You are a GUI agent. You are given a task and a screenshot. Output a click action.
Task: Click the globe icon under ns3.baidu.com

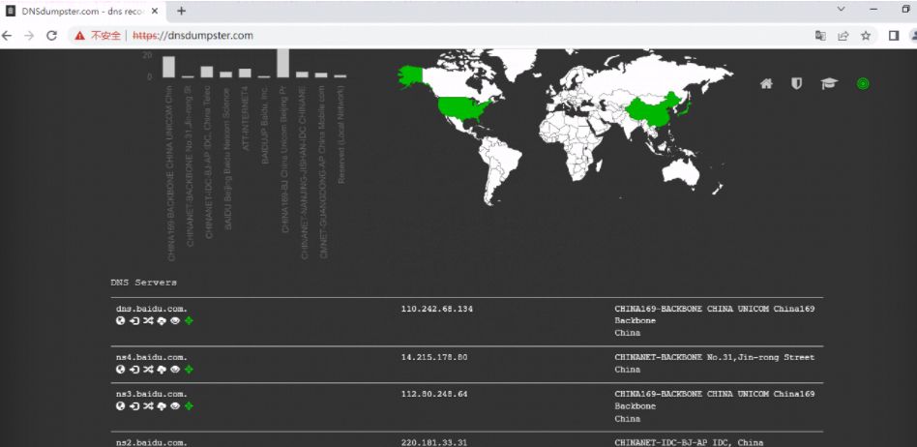click(x=121, y=406)
